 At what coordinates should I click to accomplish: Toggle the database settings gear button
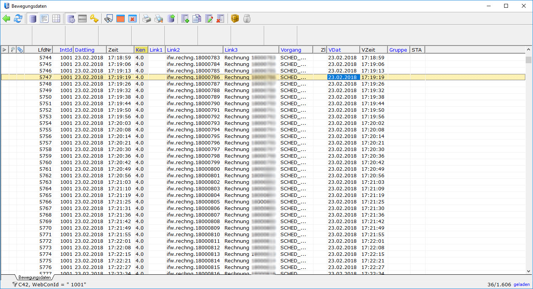71,18
